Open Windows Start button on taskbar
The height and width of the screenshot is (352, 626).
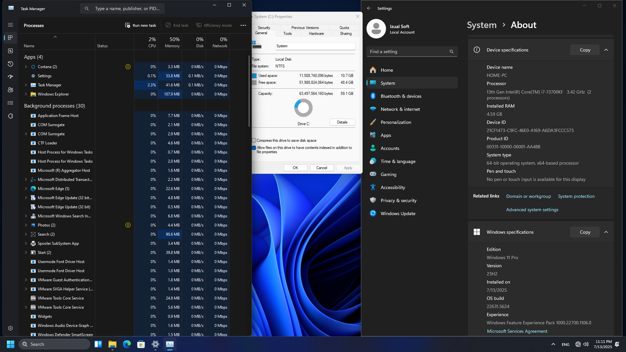click(10, 344)
